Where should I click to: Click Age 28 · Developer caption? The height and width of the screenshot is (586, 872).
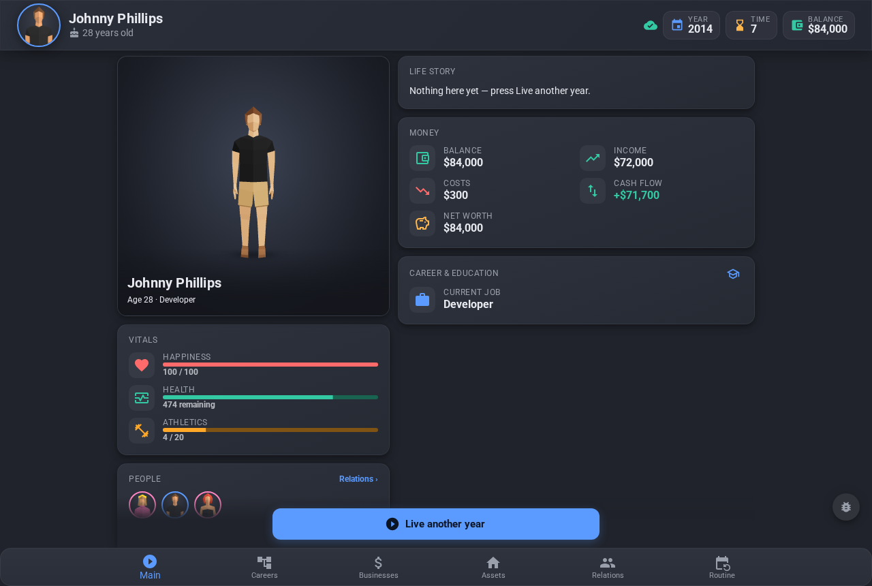(x=161, y=300)
